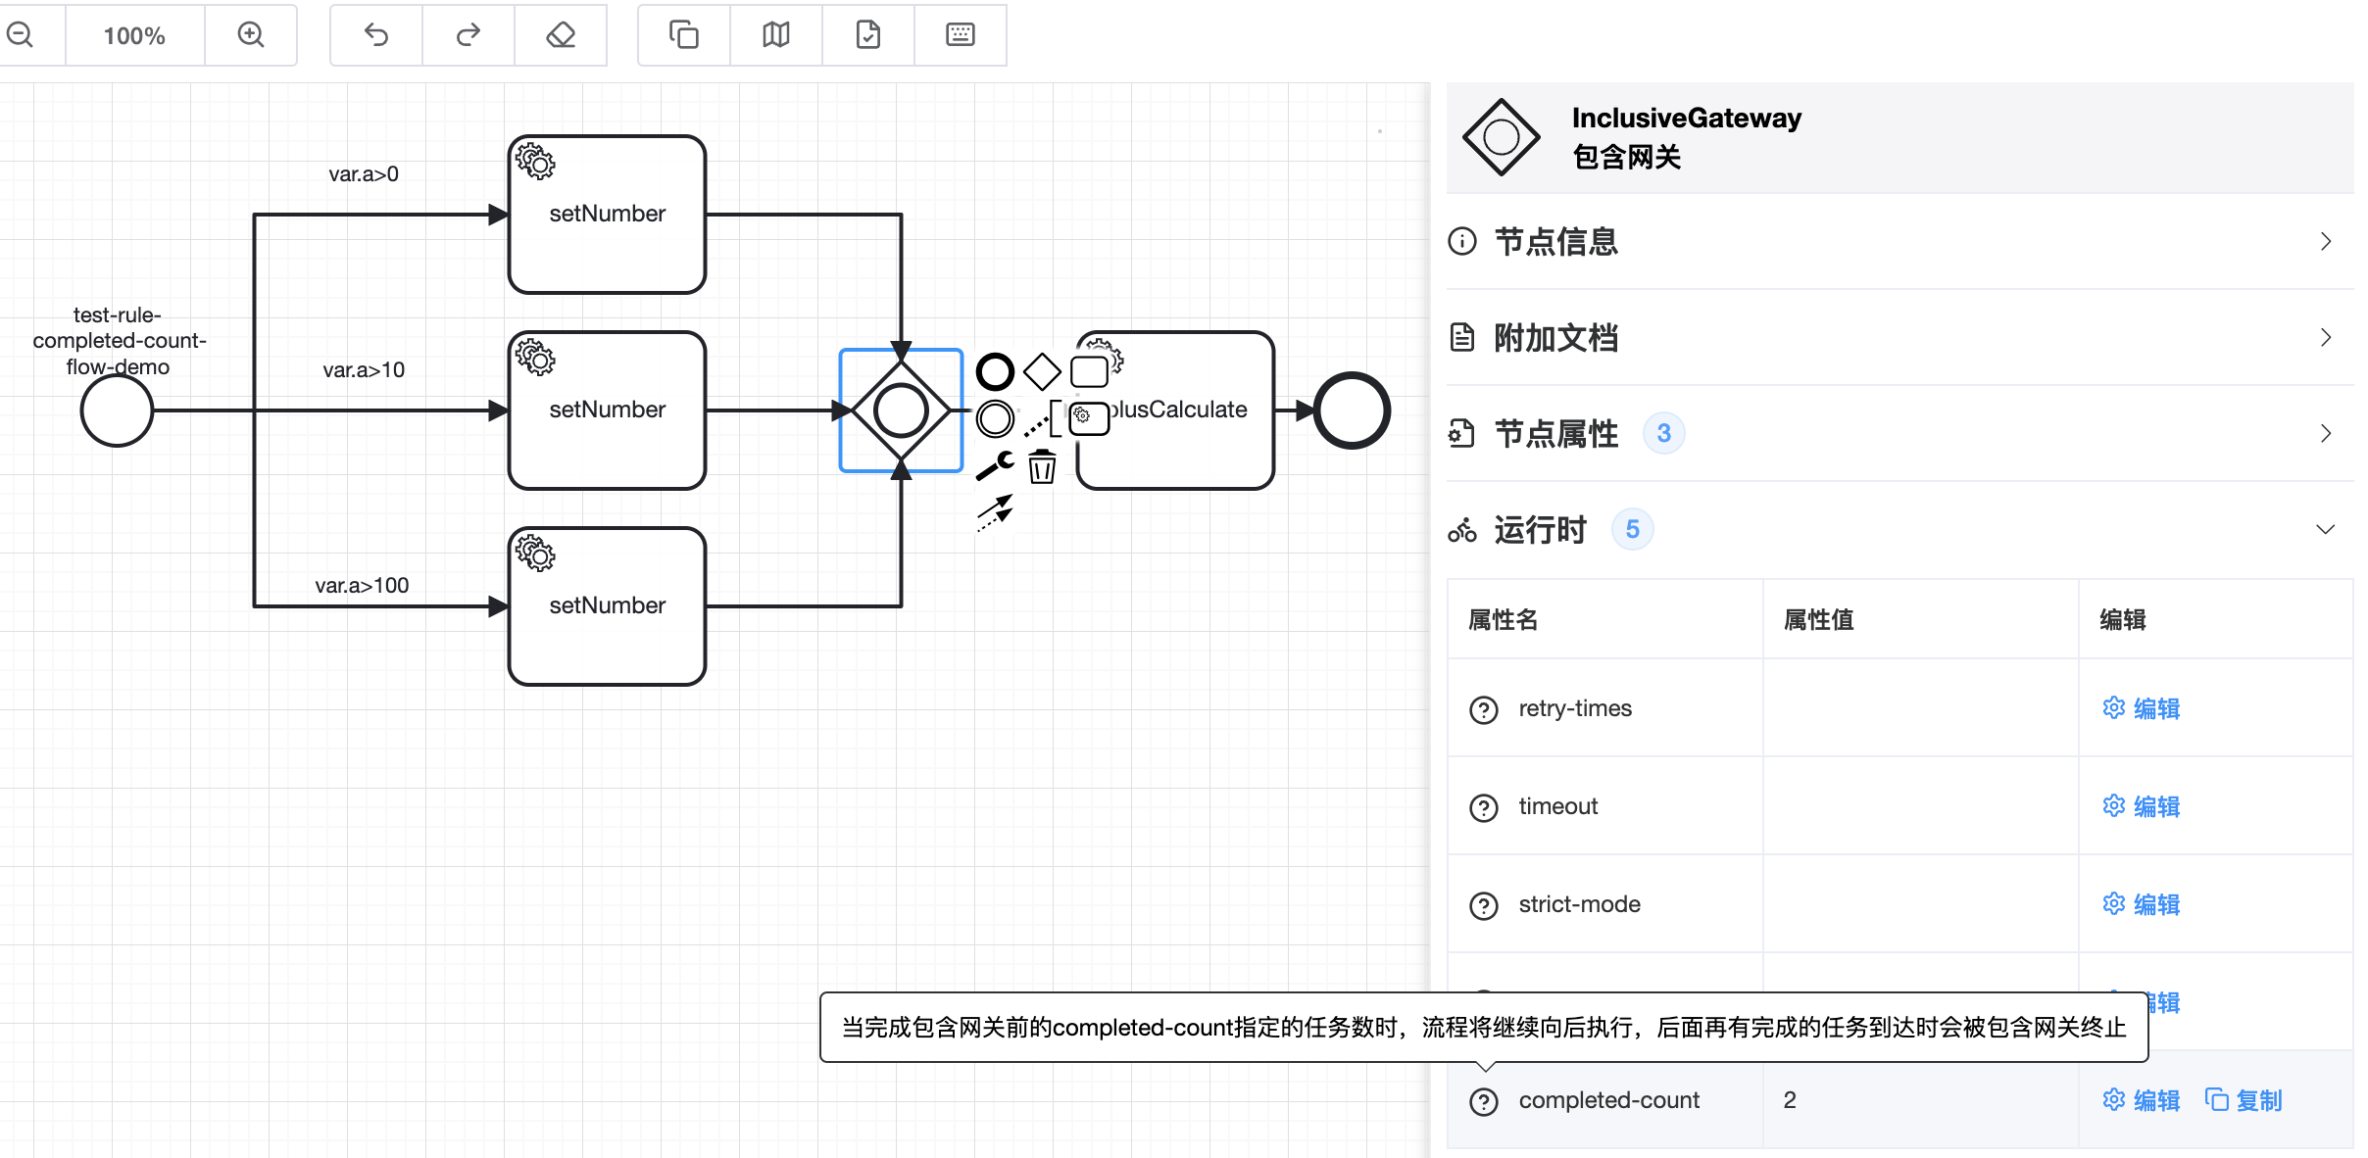2368x1158 pixels.
Task: Append an end event from context pad
Action: point(995,371)
